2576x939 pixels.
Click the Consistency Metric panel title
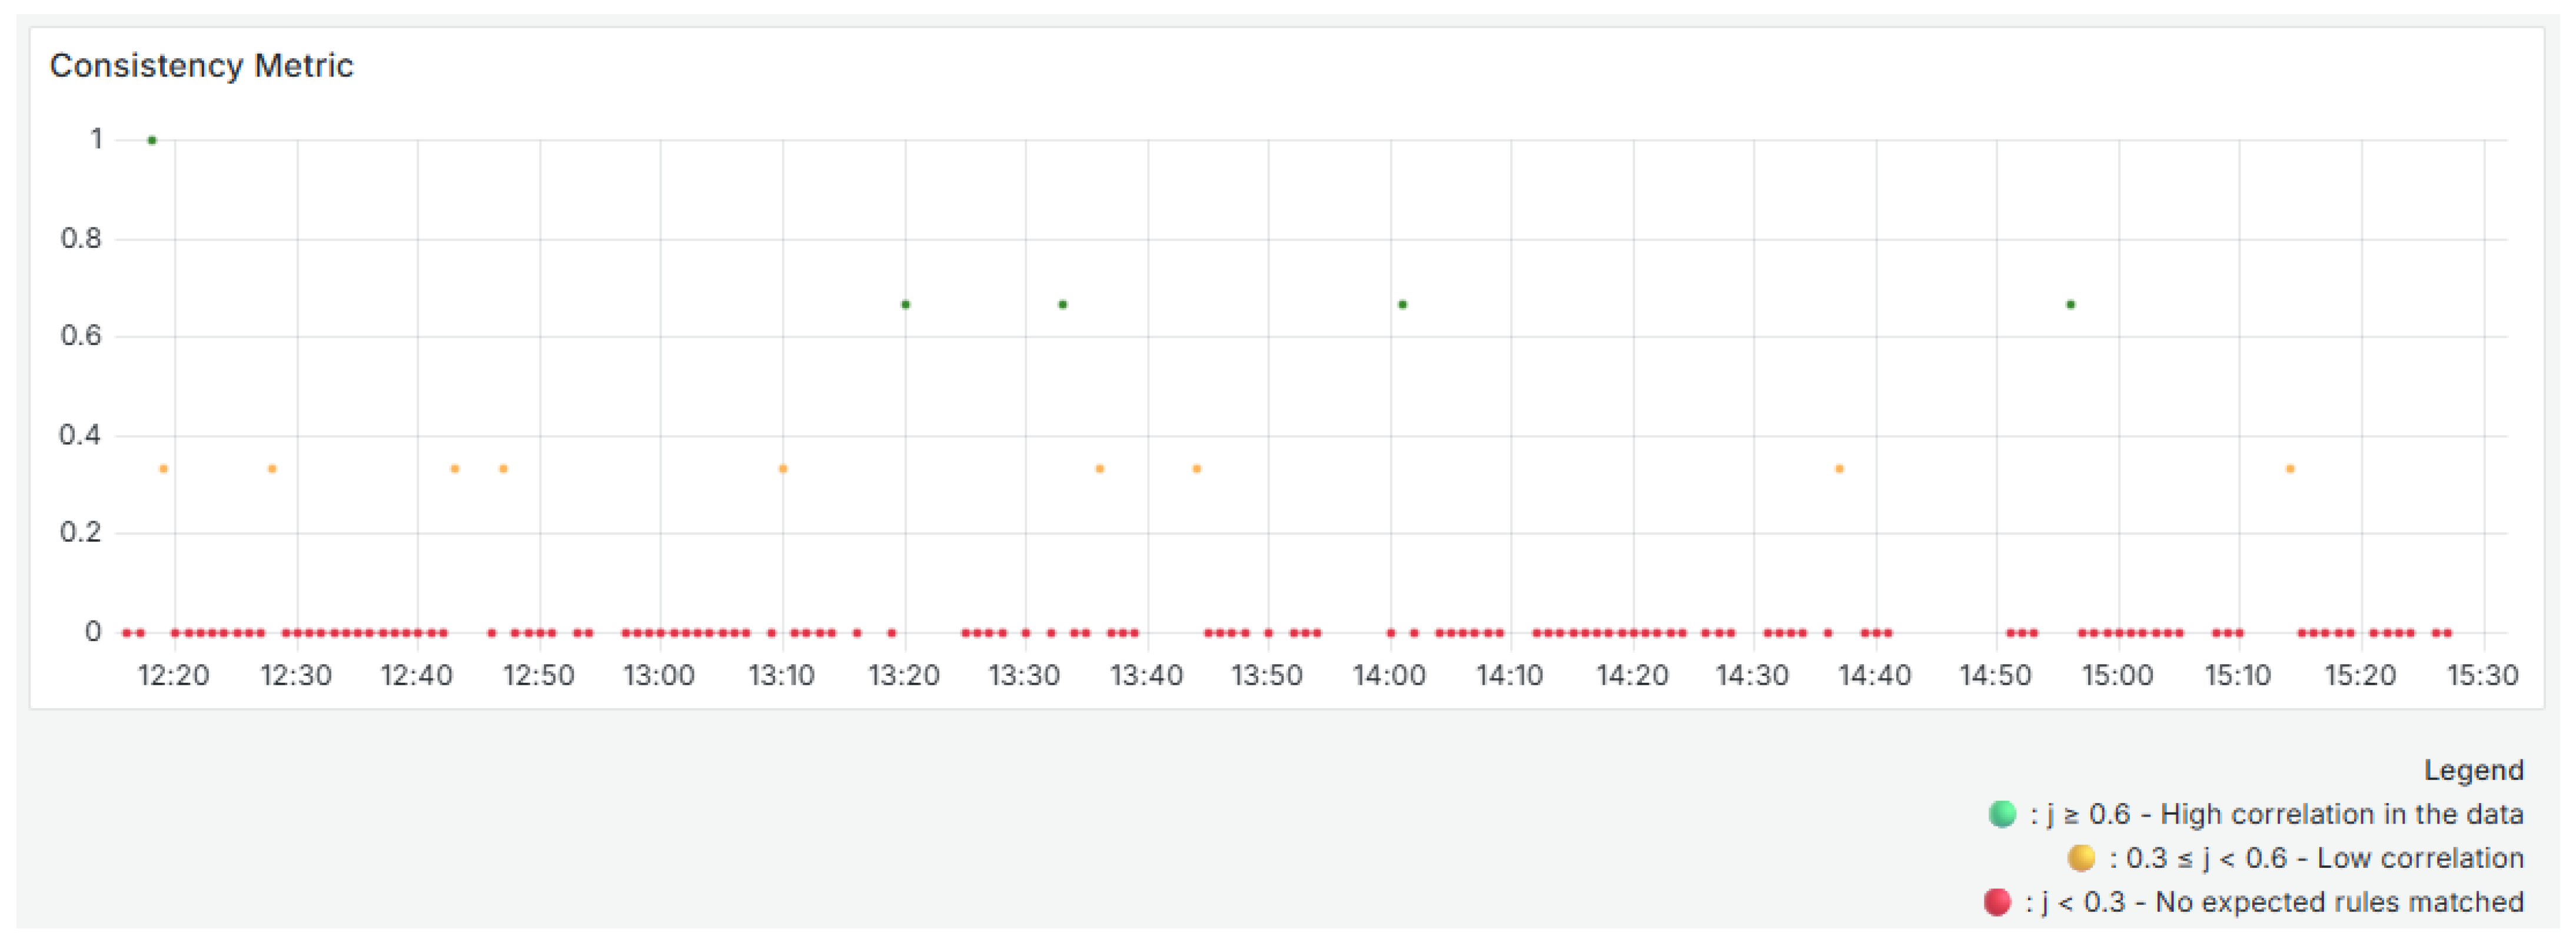tap(202, 66)
